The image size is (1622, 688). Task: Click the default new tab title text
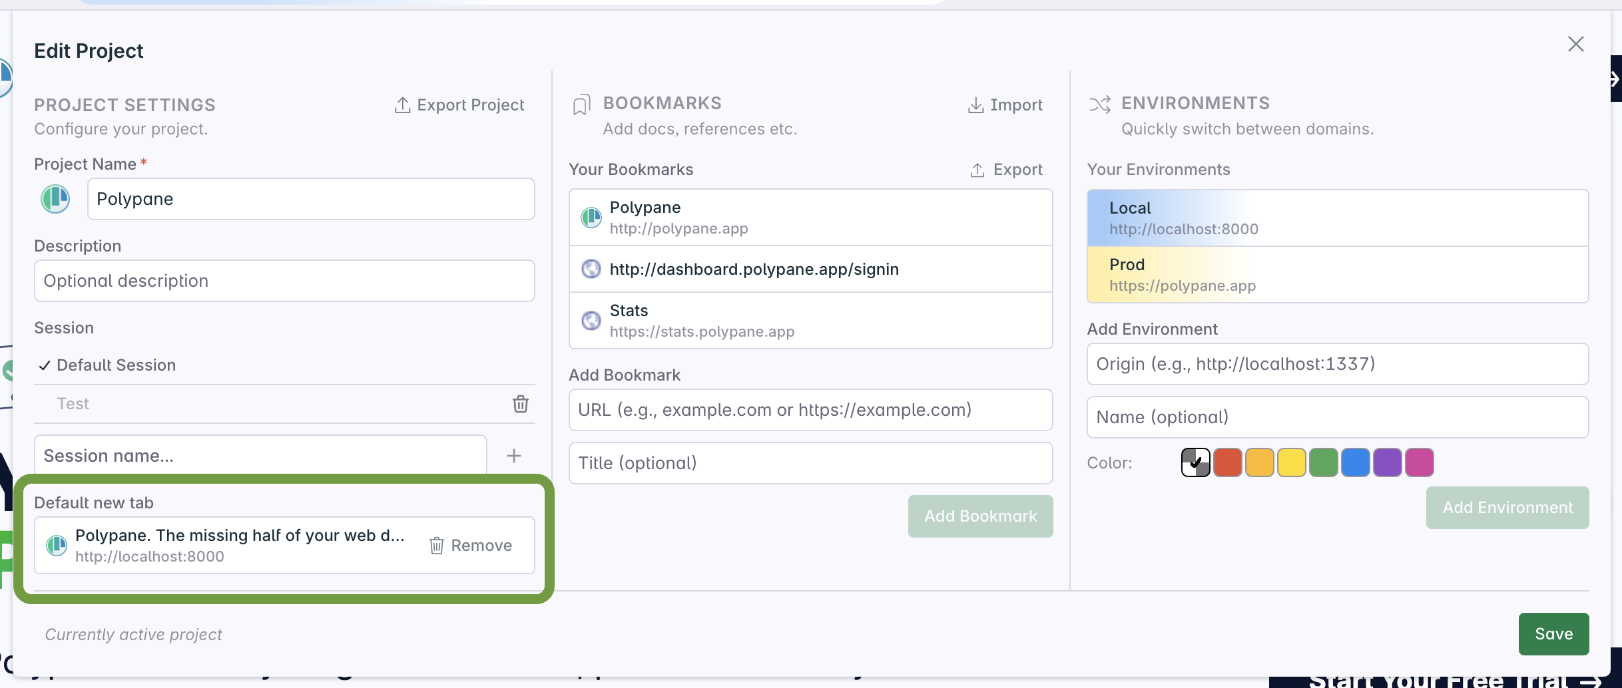[x=240, y=536]
